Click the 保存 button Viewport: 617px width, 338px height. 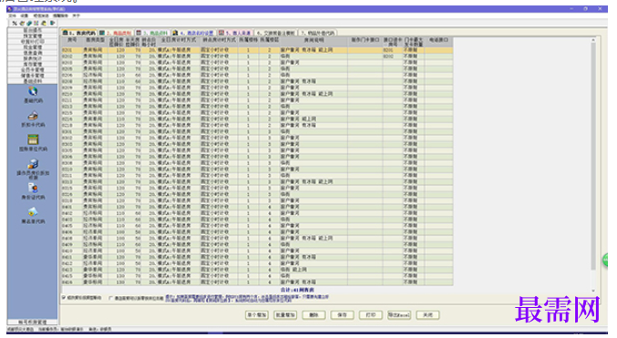coord(343,315)
